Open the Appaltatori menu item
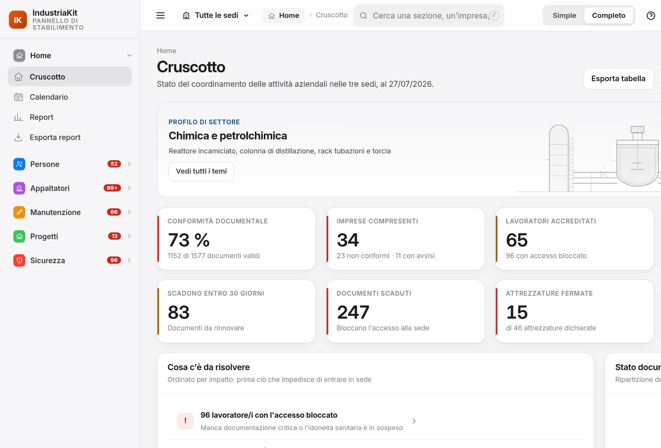The image size is (661, 448). pyautogui.click(x=69, y=188)
